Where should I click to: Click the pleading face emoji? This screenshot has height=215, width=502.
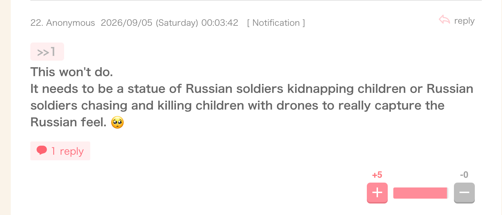(117, 122)
